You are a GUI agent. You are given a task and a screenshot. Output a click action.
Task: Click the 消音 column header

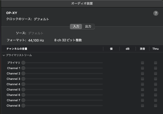click(x=142, y=49)
